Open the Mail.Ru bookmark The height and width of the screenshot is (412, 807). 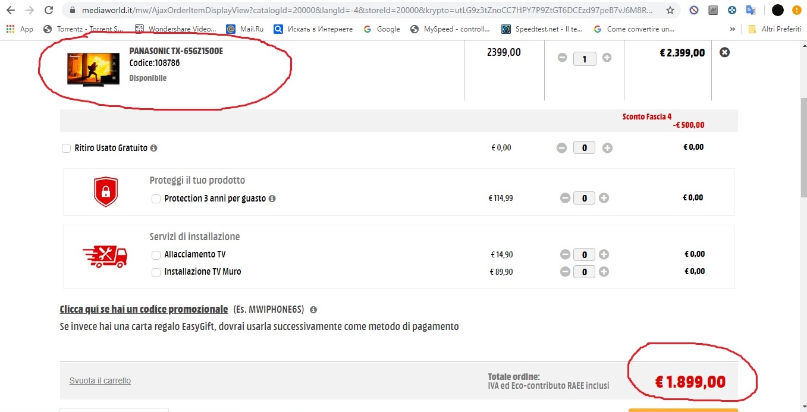click(245, 29)
